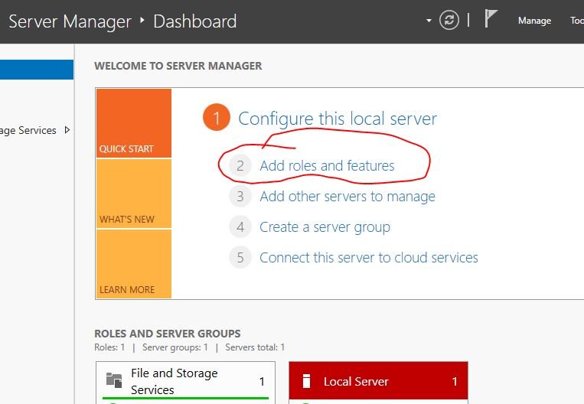Select the QUICK START tile
Viewport: 584px width, 404px height.
[134, 123]
